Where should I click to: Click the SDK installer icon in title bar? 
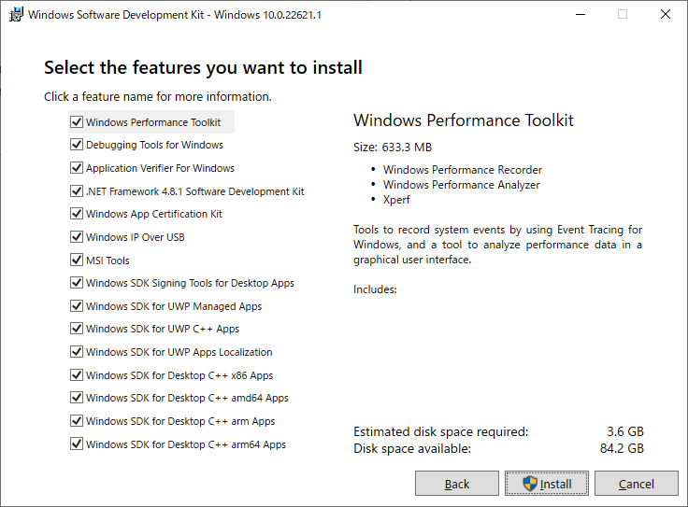pos(16,14)
